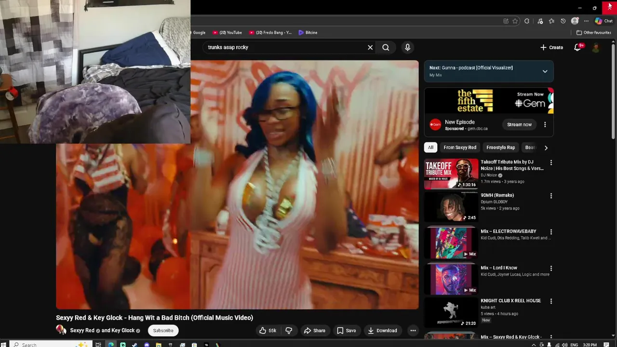
Task: Share the video via Share button
Action: (x=314, y=331)
